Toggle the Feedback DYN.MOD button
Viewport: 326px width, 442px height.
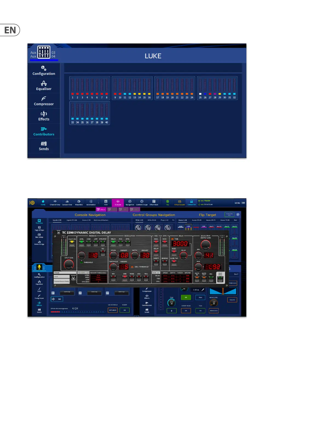(103, 243)
